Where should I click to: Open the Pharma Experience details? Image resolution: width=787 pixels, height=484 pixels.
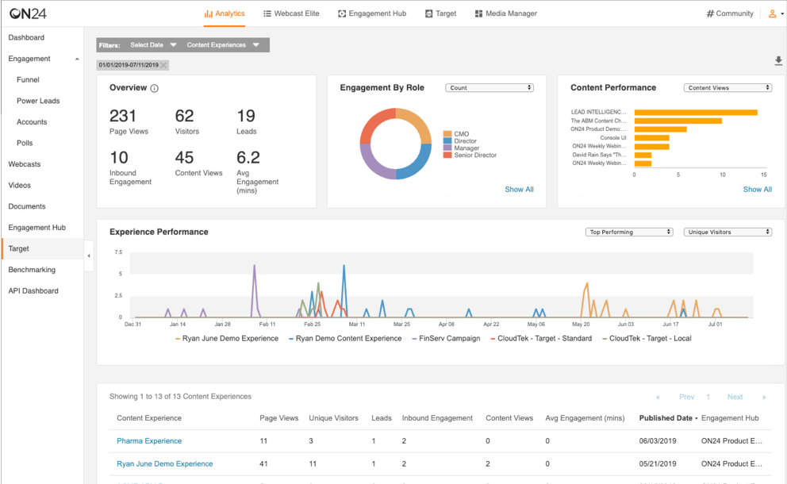coord(149,440)
